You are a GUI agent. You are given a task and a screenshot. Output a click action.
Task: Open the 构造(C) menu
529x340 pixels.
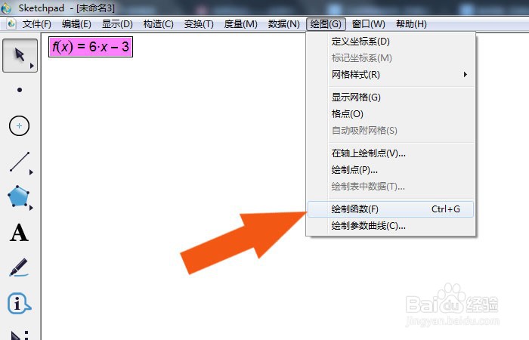tap(158, 24)
